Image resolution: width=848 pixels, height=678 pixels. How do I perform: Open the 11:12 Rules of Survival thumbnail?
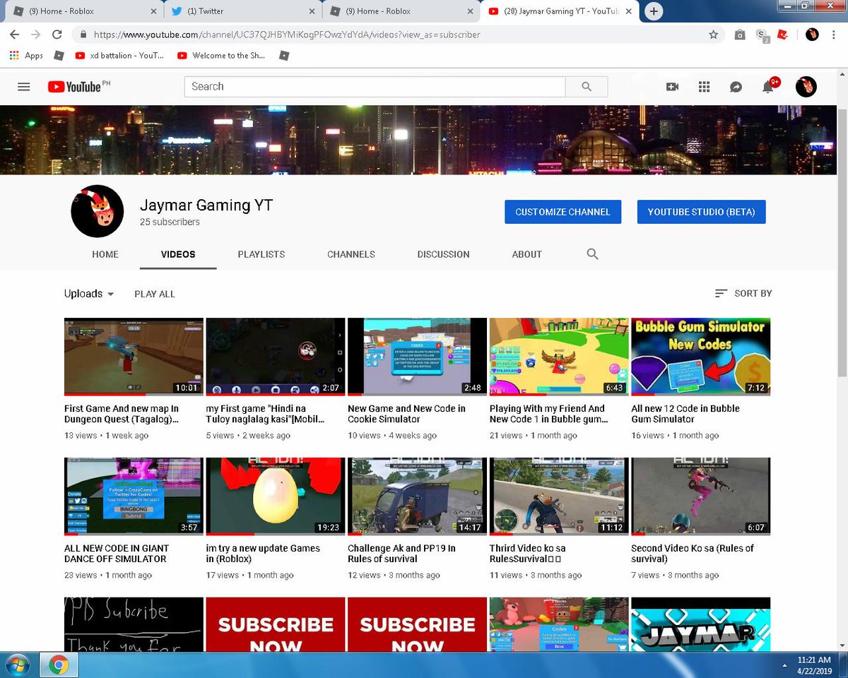(559, 496)
